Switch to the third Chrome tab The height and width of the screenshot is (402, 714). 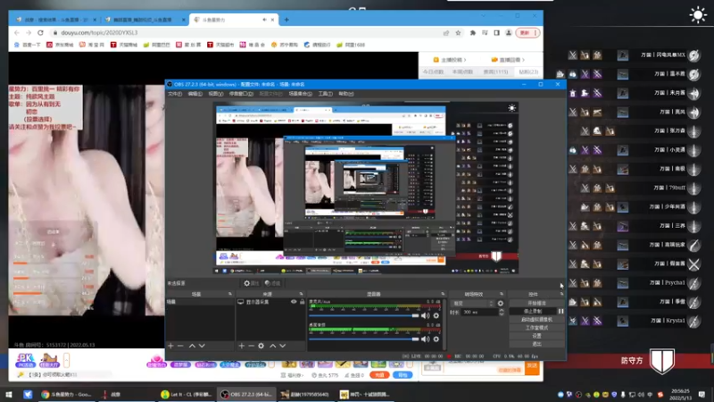click(233, 20)
